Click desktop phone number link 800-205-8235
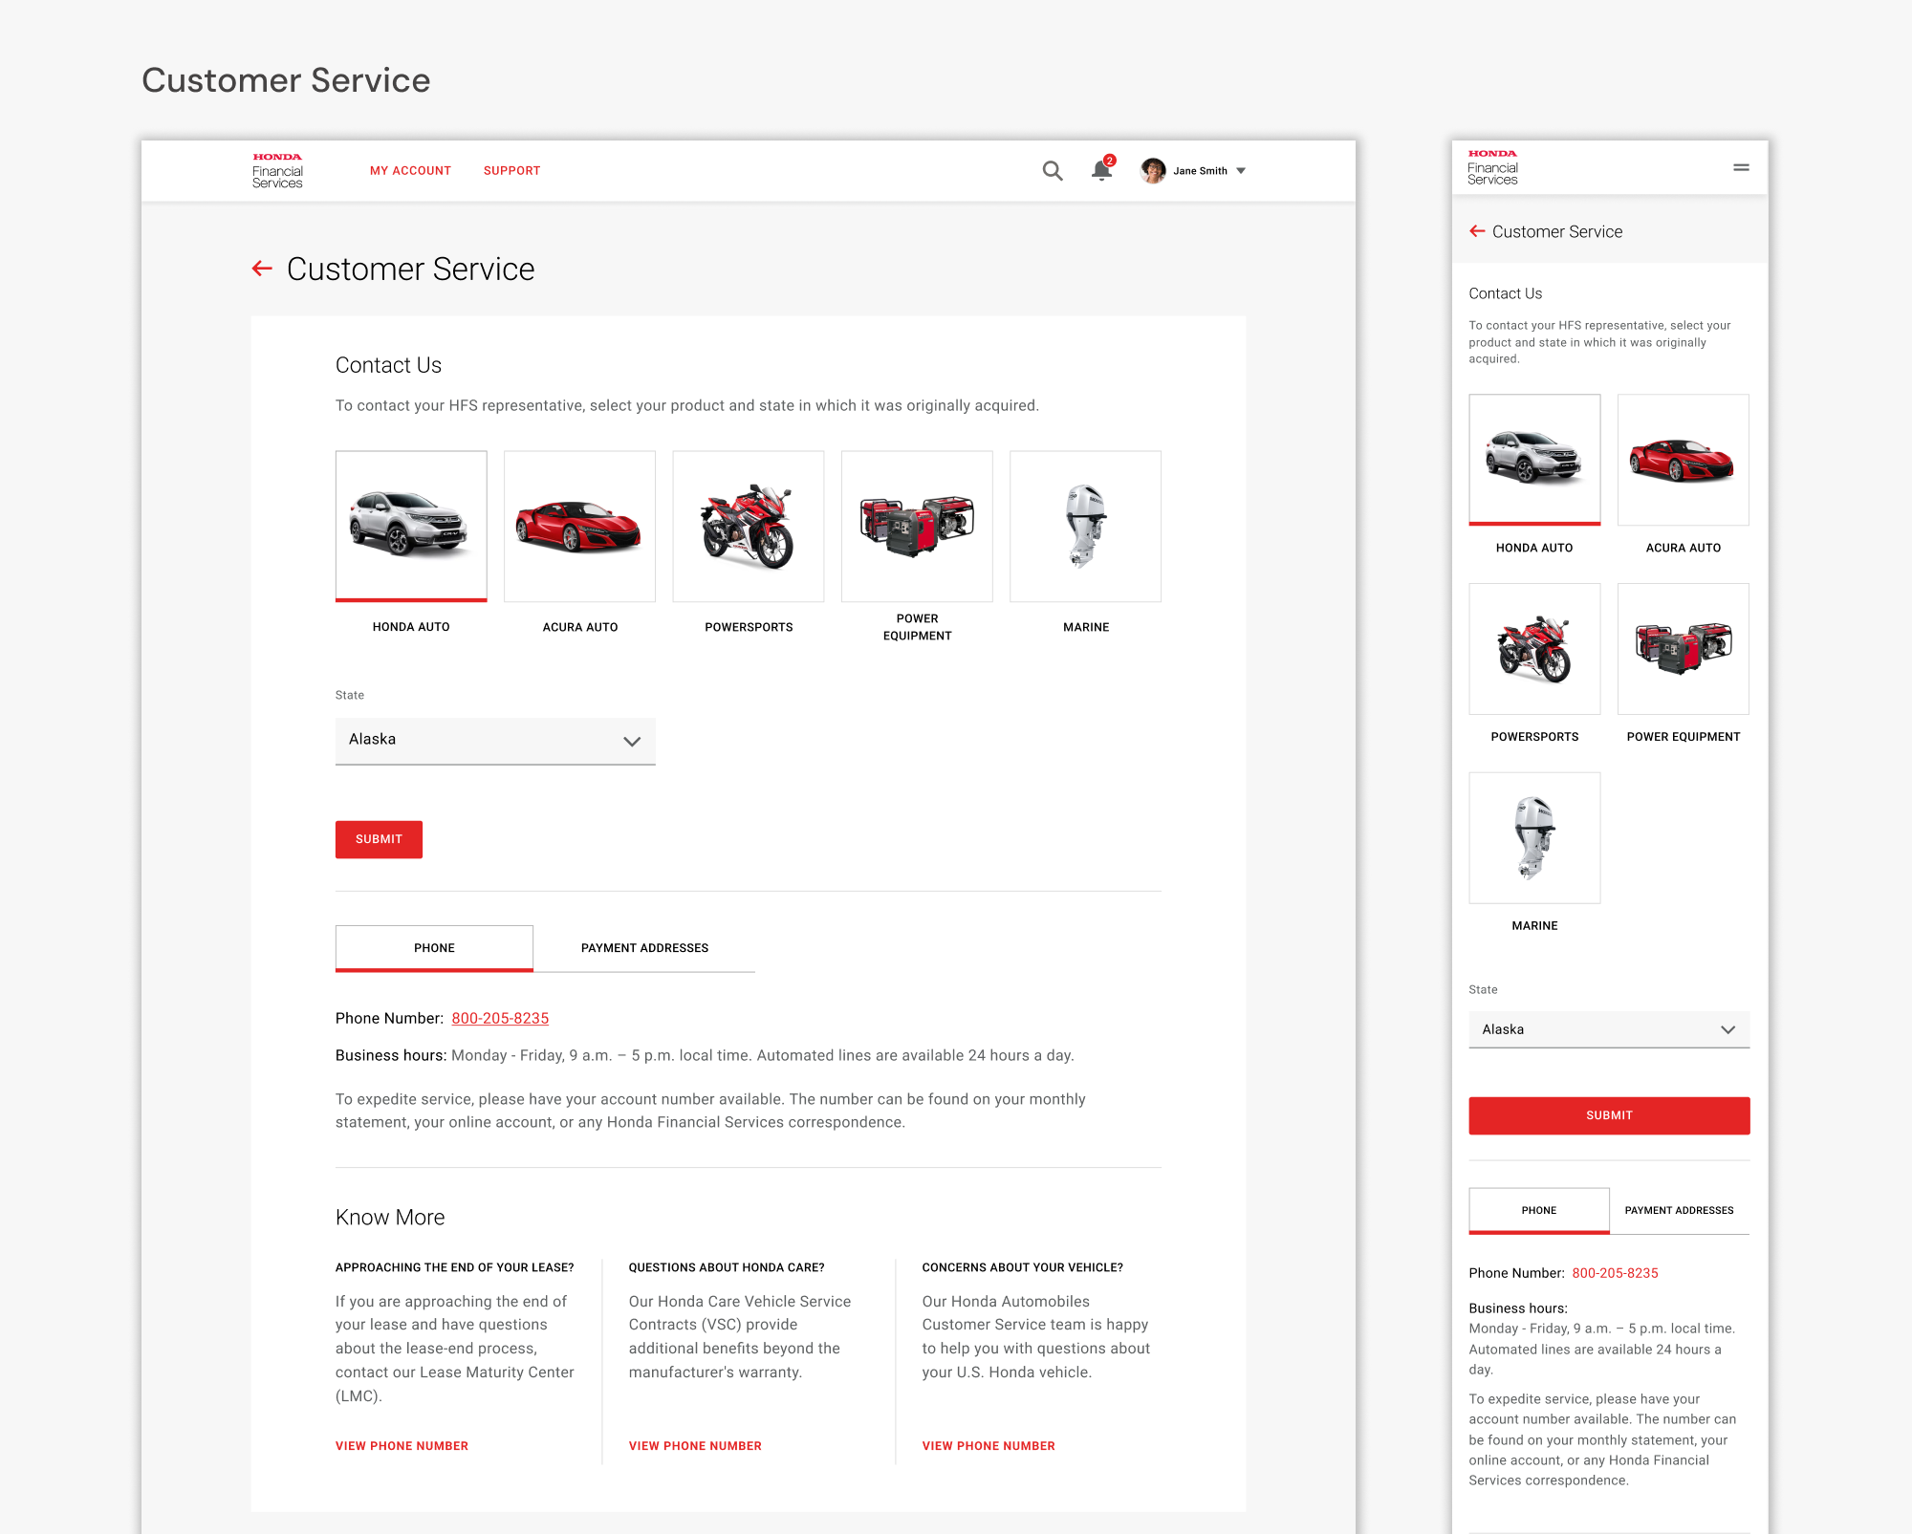This screenshot has height=1534, width=1912. click(500, 1019)
